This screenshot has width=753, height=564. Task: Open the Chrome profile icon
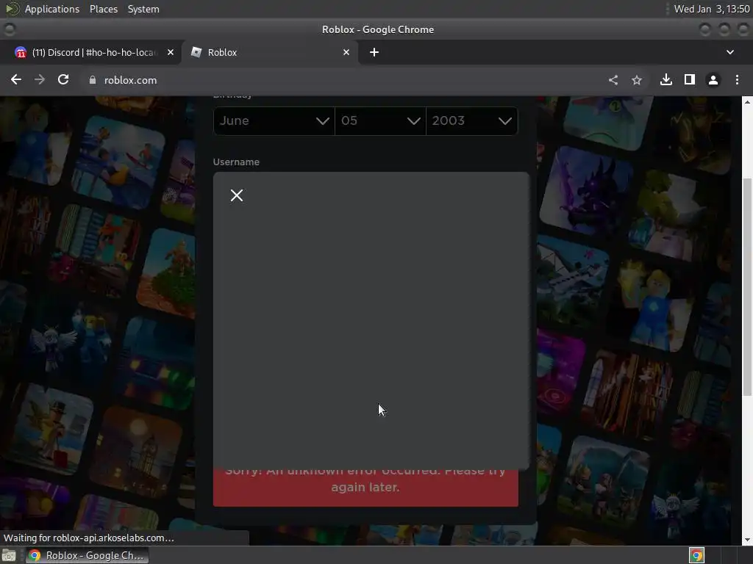pyautogui.click(x=713, y=80)
